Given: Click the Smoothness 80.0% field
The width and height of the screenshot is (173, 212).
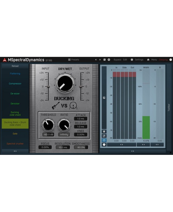Looking at the screenshot, I should point(81,147).
